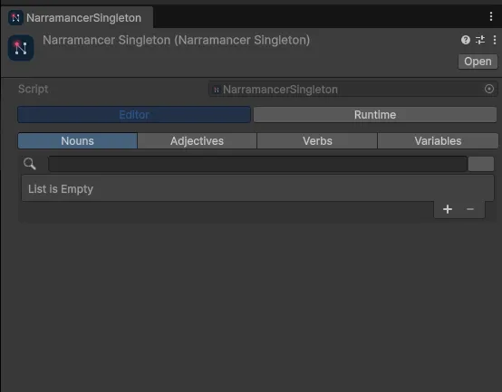The height and width of the screenshot is (392, 502).
Task: Select the Nouns tab
Action: (x=78, y=141)
